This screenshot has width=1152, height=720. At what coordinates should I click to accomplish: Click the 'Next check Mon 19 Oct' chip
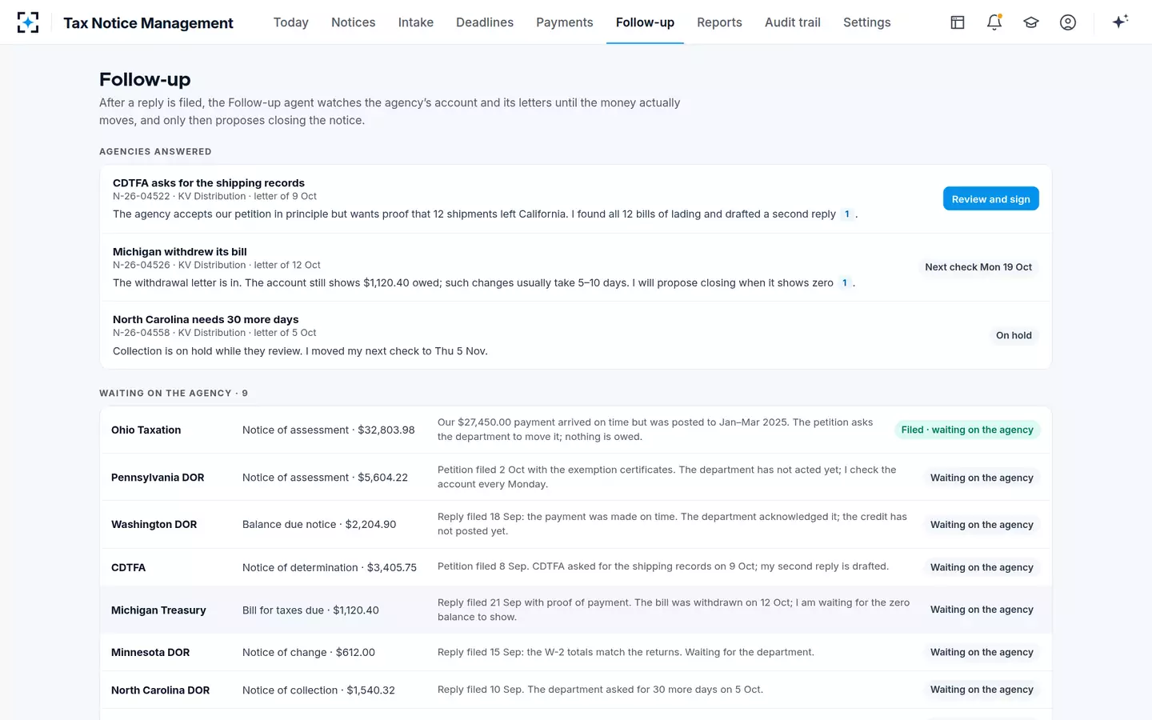coord(978,267)
